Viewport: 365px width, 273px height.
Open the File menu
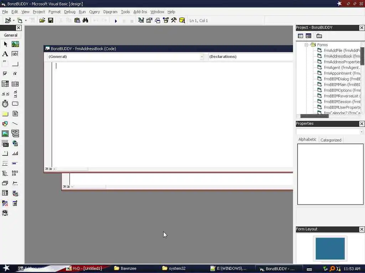[x=5, y=12]
